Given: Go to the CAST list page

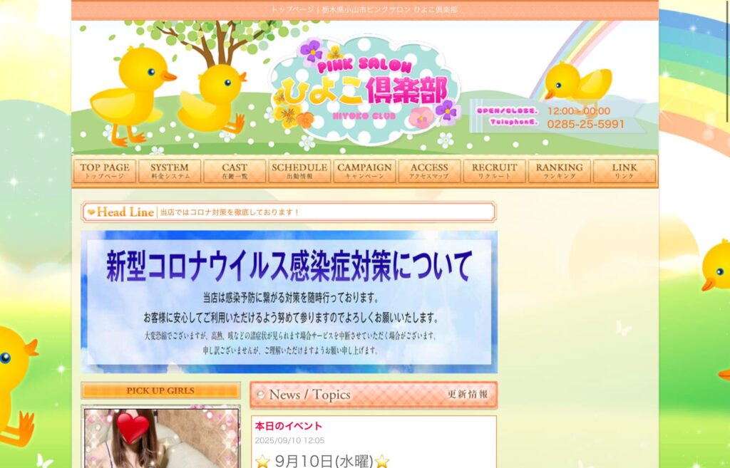Looking at the screenshot, I should coord(235,171).
